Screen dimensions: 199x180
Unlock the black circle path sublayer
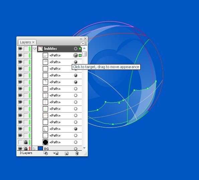pyautogui.click(x=26, y=142)
